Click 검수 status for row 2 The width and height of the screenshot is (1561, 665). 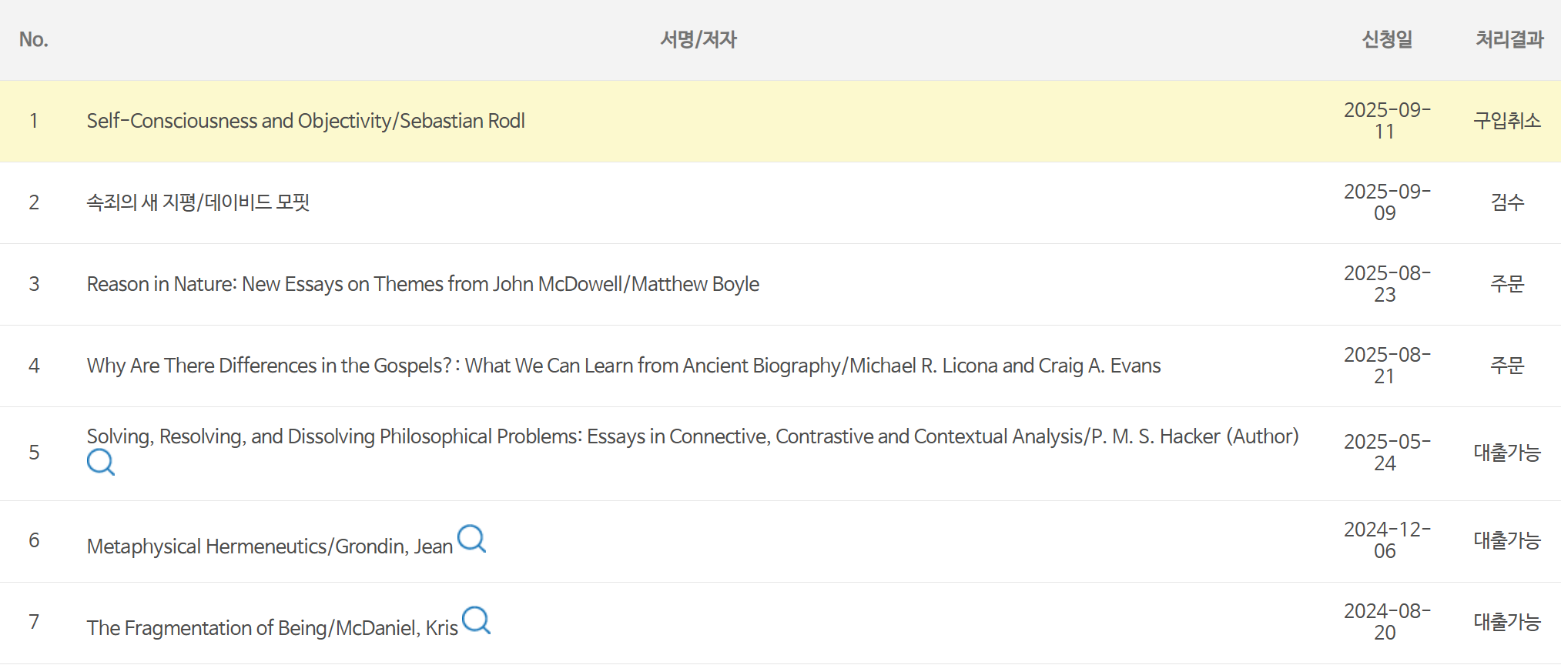click(1507, 202)
